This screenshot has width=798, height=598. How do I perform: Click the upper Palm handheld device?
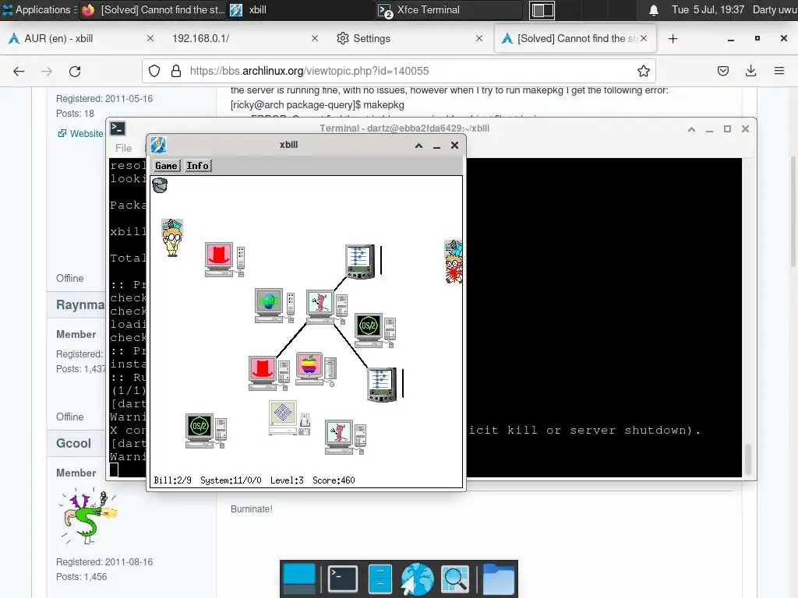click(360, 262)
